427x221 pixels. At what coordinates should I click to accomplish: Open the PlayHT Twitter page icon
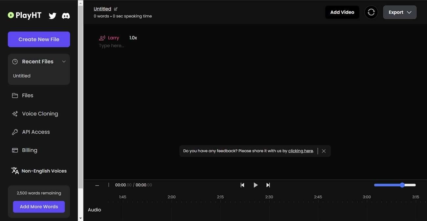pyautogui.click(x=53, y=16)
